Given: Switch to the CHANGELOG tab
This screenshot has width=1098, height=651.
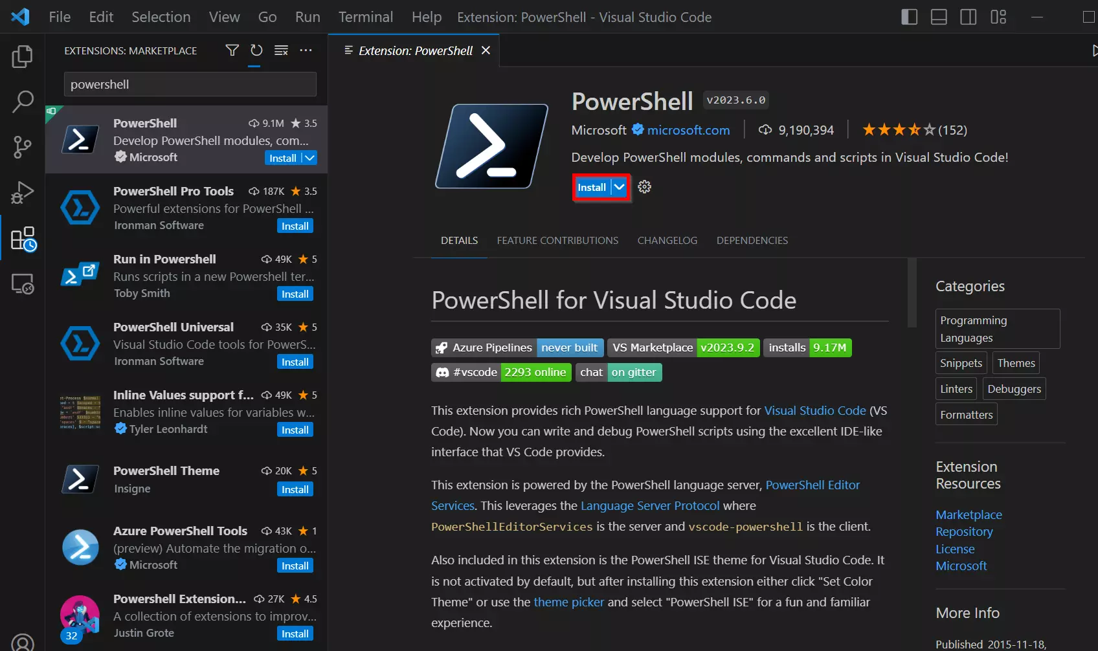Looking at the screenshot, I should (x=667, y=240).
